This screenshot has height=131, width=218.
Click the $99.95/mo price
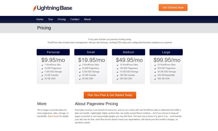(167, 60)
